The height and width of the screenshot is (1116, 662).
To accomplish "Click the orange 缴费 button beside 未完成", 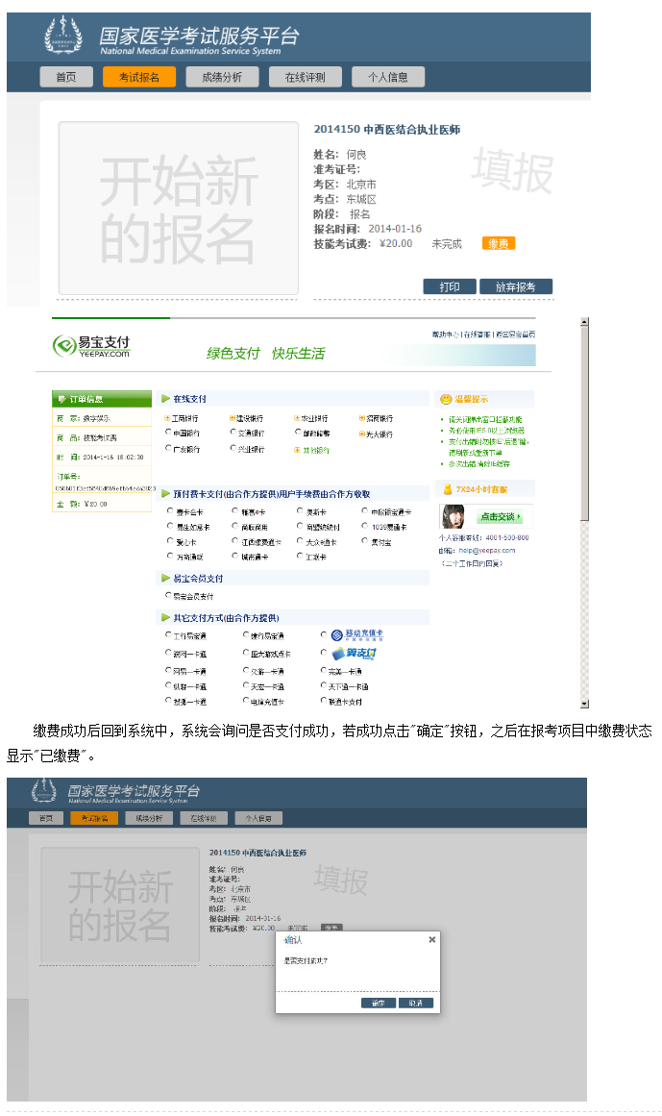I will coord(499,243).
